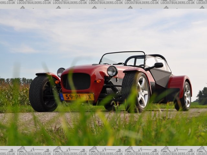Click the black front tire on the left
The width and height of the screenshot is (207, 155).
42,94
